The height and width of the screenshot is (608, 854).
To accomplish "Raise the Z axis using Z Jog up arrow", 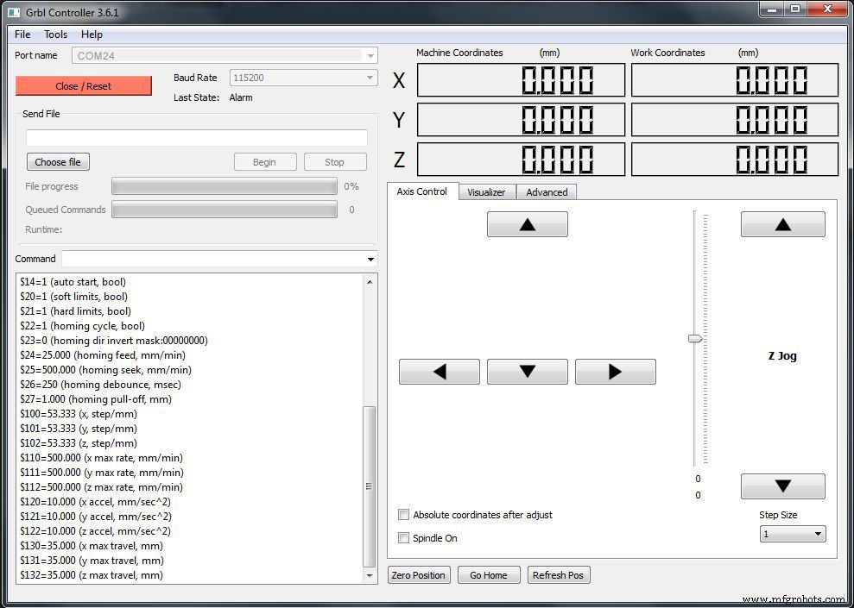I will [x=781, y=223].
